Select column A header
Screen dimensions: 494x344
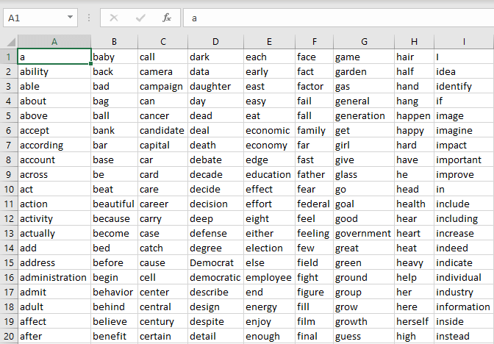tap(54, 42)
